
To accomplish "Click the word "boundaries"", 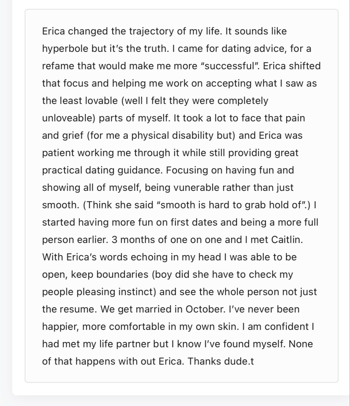I will (x=122, y=274).
